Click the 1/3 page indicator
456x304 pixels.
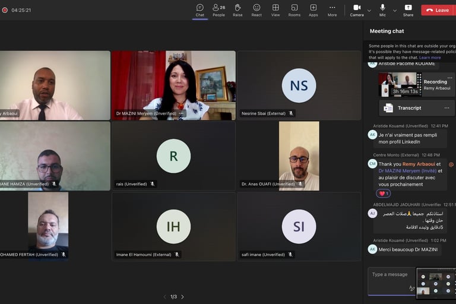coord(173,297)
